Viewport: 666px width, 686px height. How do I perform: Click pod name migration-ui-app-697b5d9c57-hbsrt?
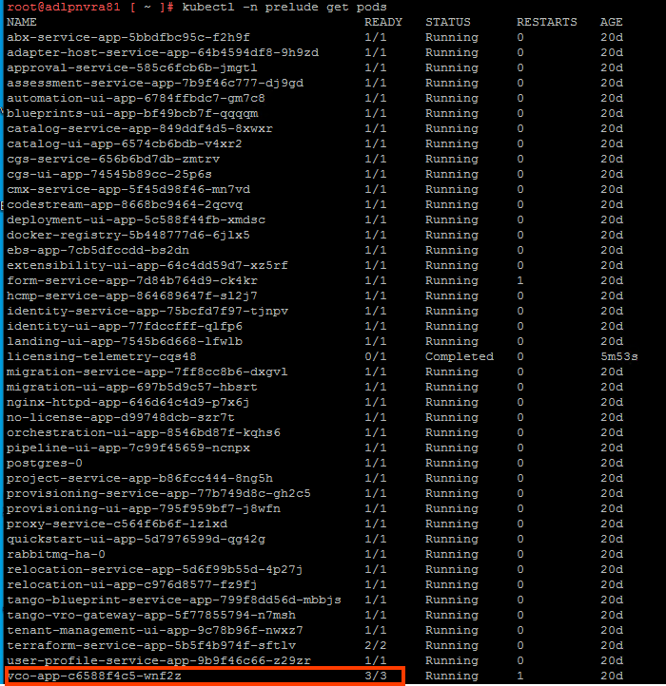(132, 388)
